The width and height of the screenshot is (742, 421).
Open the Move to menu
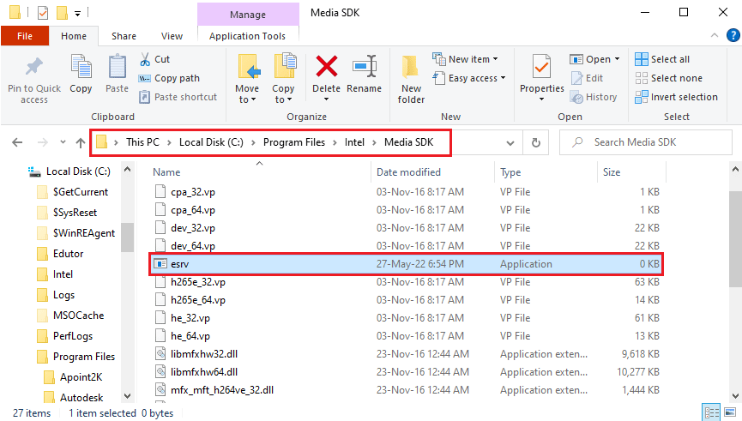(x=247, y=79)
